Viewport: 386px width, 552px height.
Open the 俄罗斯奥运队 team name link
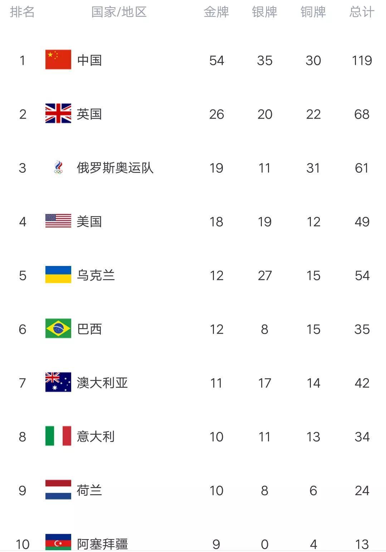pyautogui.click(x=115, y=168)
